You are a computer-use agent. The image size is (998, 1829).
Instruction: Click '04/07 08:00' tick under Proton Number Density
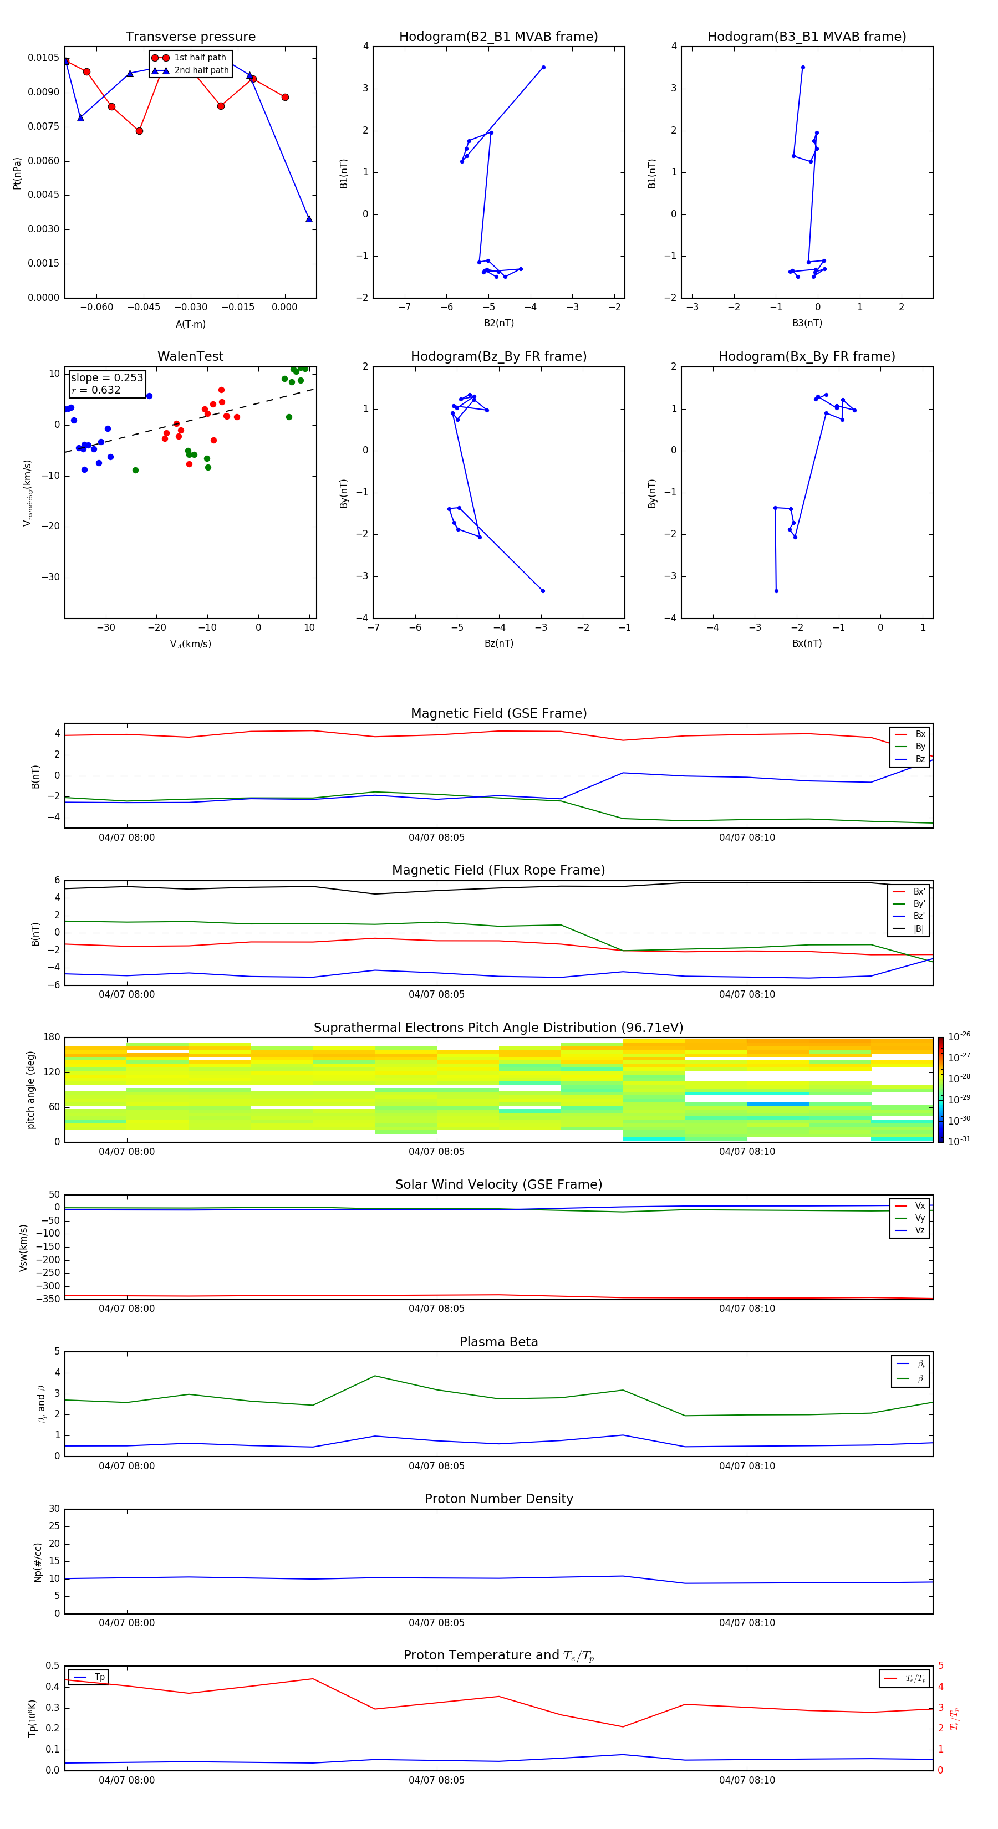tap(126, 1623)
